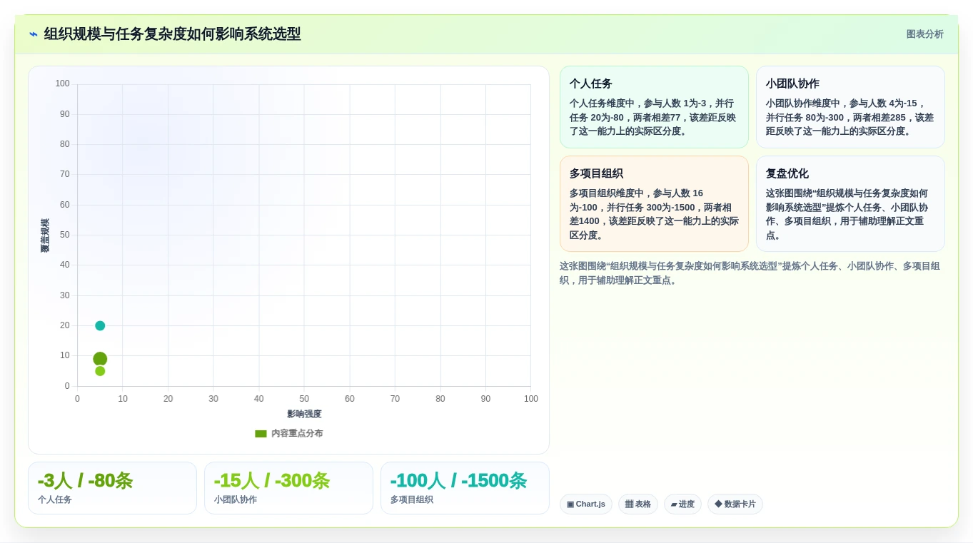Select the 表格 tag
The width and height of the screenshot is (973, 543).
tap(638, 504)
